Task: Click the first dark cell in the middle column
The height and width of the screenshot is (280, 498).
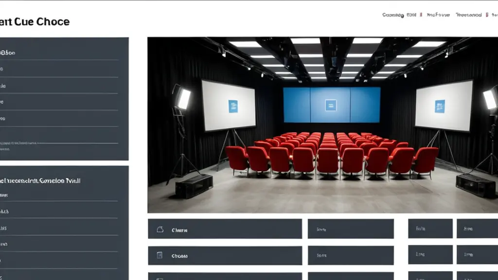Action: [351, 229]
